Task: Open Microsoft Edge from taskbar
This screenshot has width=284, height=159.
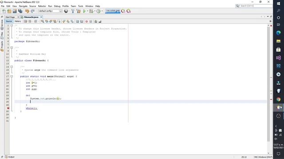Action: click(278, 33)
